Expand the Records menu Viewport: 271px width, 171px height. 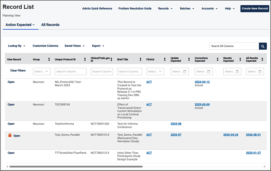(165, 8)
